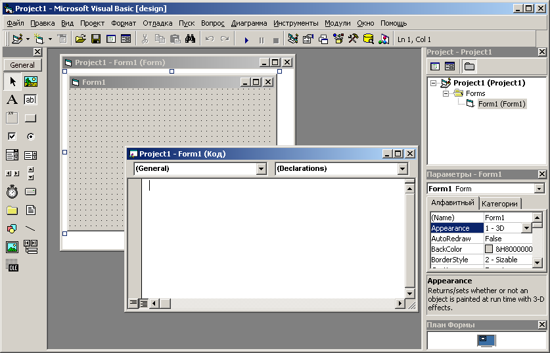The height and width of the screenshot is (353, 550).
Task: Select the Frame control tool
Action: [x=12, y=118]
